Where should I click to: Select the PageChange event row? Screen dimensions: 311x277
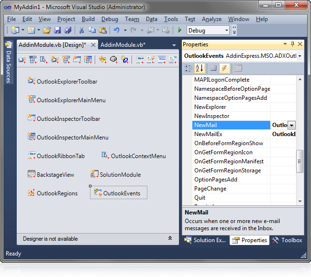point(244,189)
